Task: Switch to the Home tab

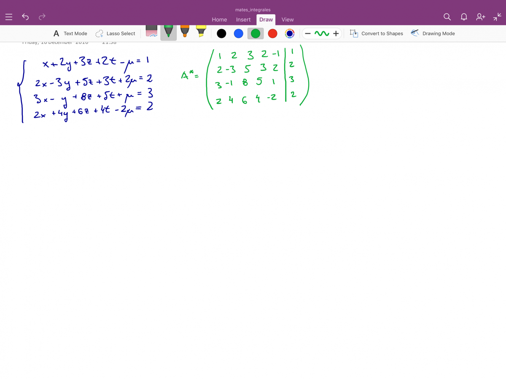Action: (x=219, y=19)
